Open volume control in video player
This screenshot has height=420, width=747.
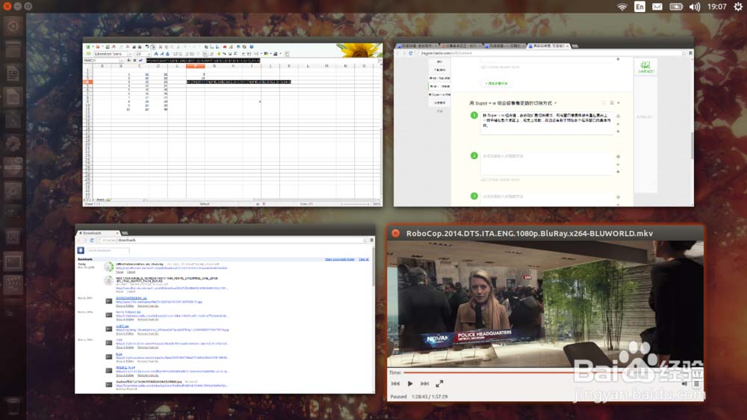684,384
